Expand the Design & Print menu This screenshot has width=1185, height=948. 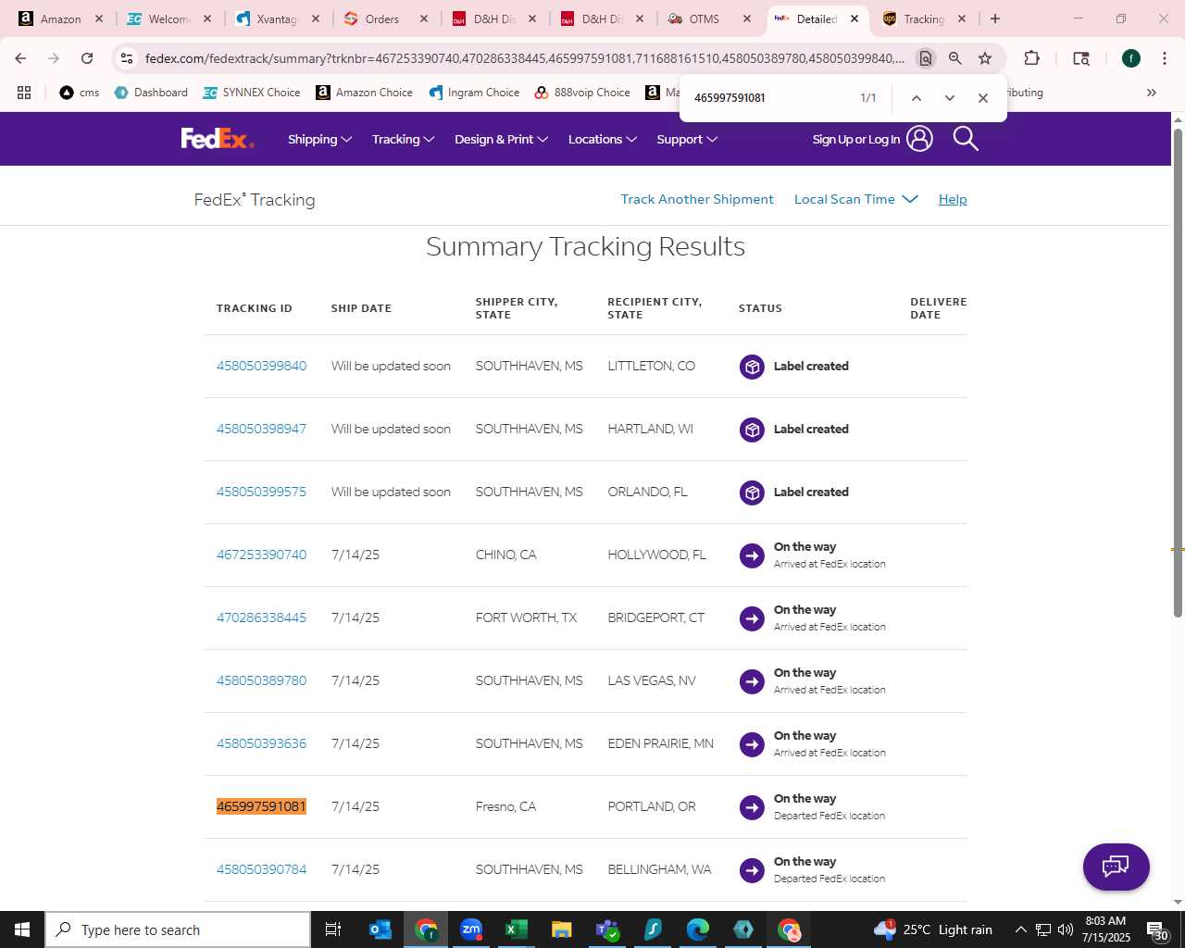tap(501, 139)
